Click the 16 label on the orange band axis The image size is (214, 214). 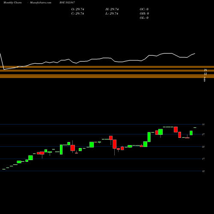click(x=205, y=70)
